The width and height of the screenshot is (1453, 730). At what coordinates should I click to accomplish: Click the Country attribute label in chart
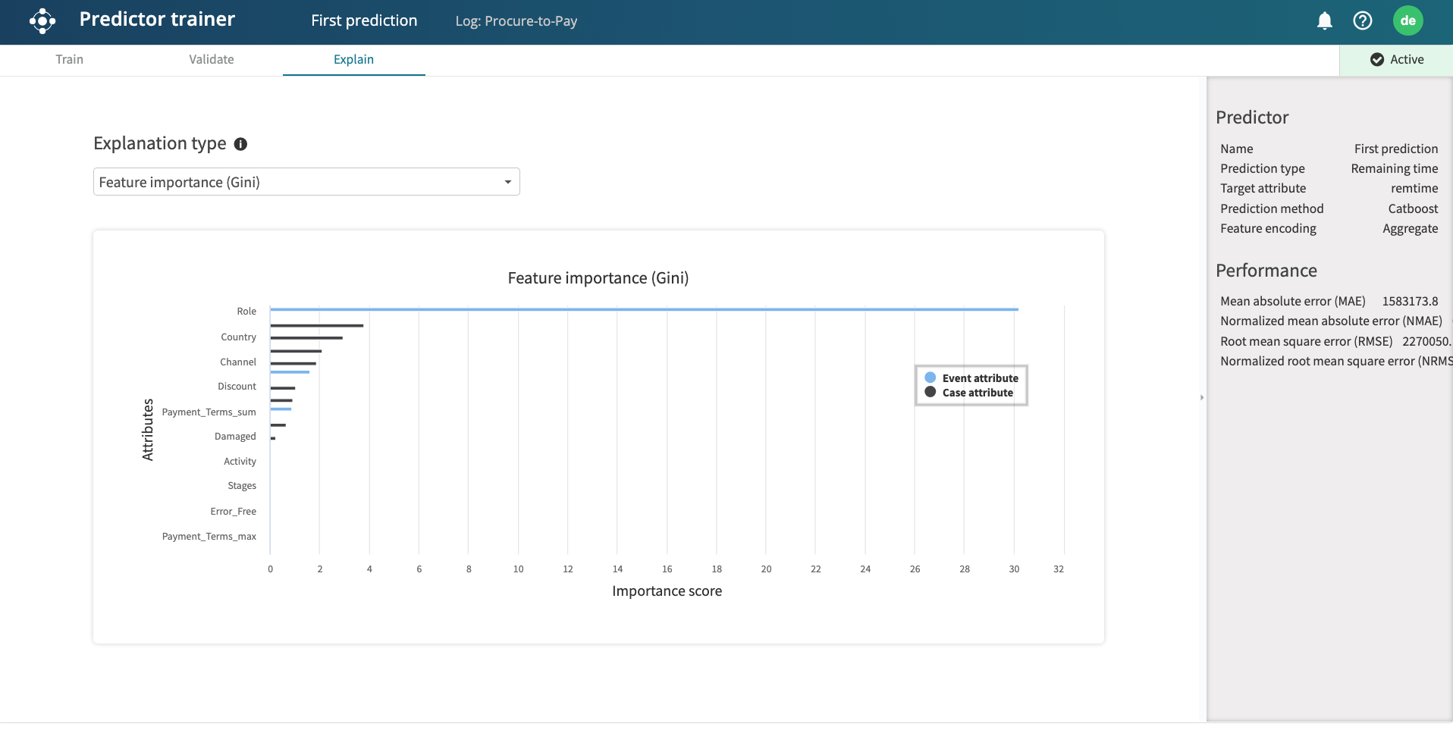point(238,337)
